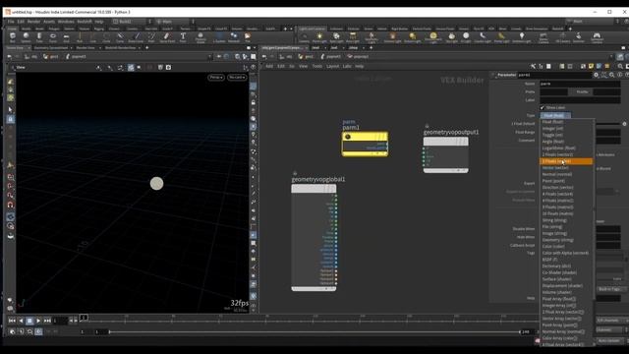The height and width of the screenshot is (354, 629).
Task: Open the Redshift menu
Action: pos(85,22)
